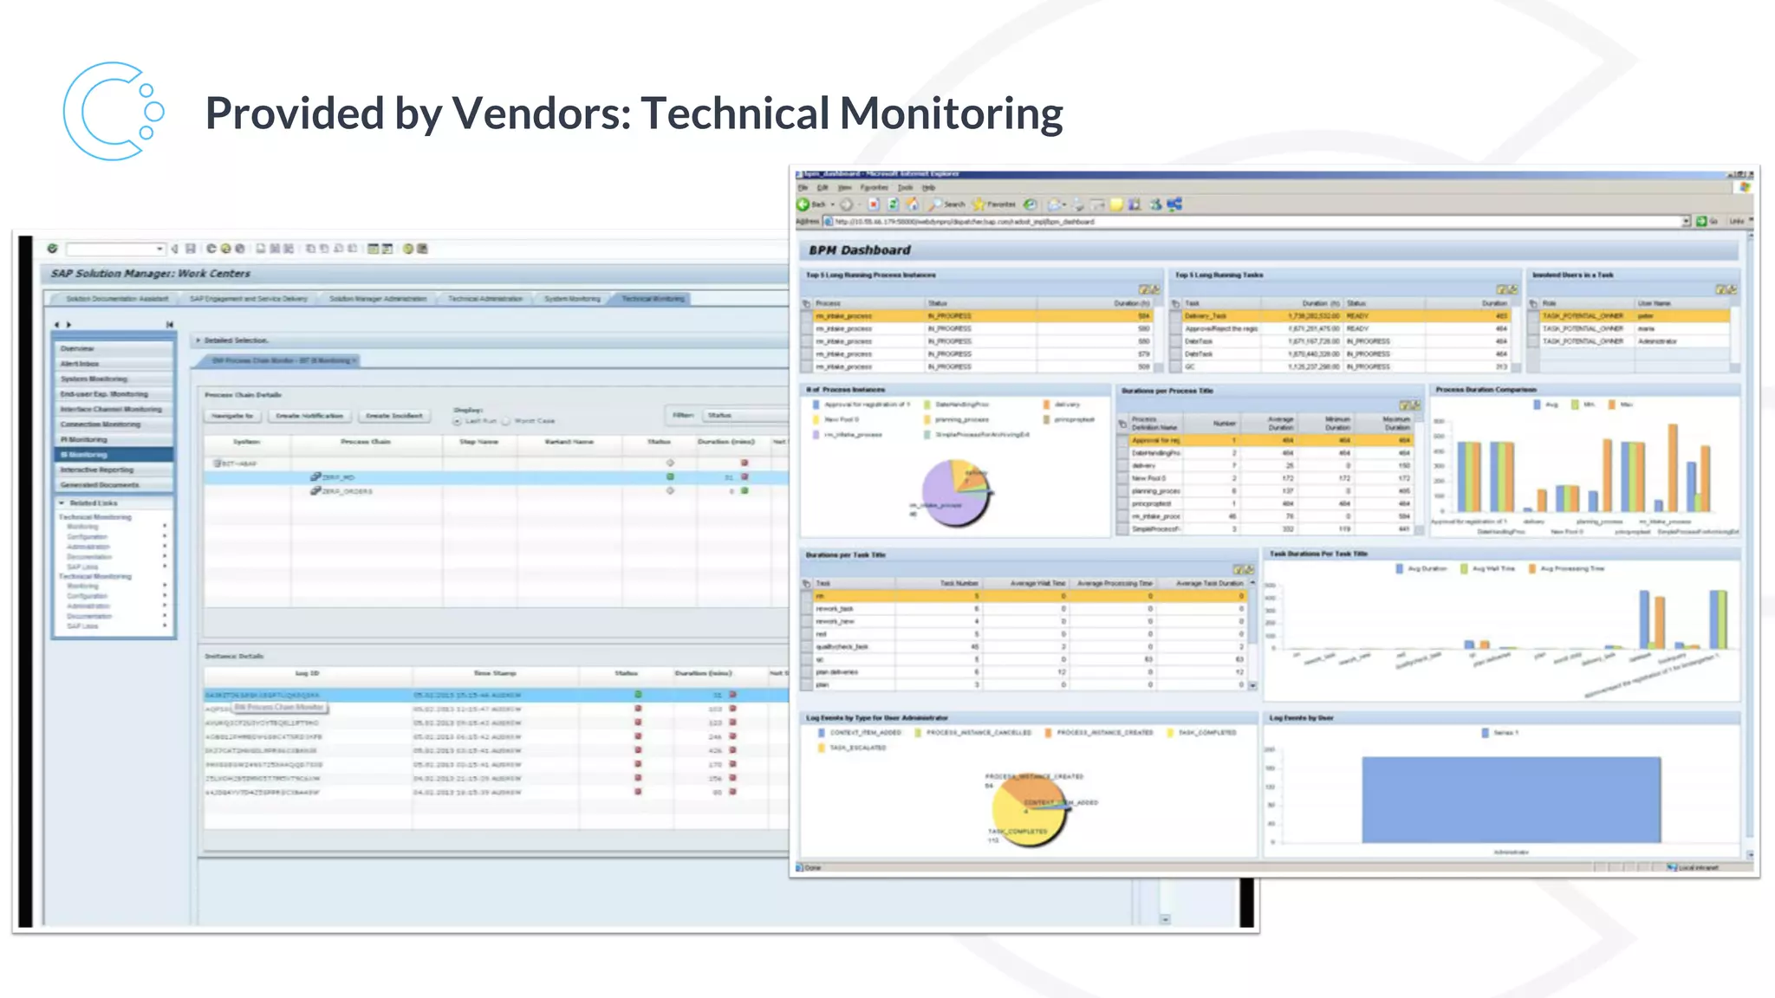Click the Internet Explorer address bar URL
This screenshot has height=998, width=1775.
(x=965, y=222)
